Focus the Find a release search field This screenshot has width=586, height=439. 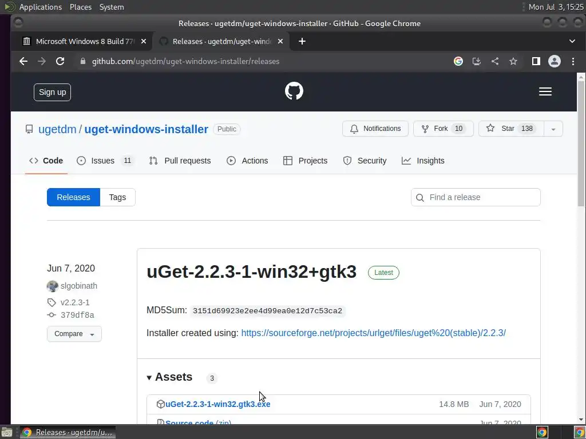(x=476, y=197)
